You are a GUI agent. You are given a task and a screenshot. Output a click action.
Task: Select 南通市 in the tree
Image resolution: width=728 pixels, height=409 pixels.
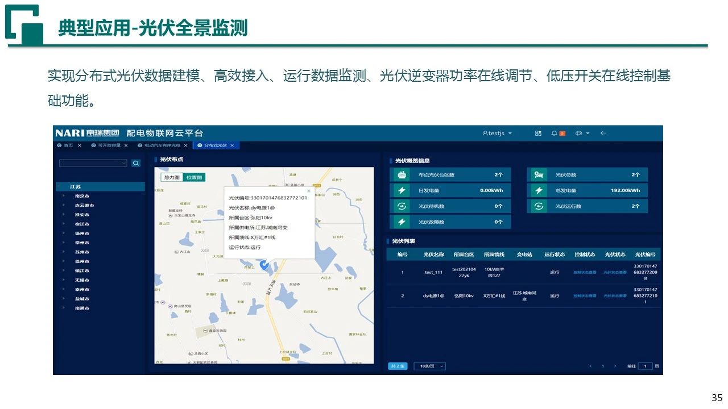tap(82, 308)
